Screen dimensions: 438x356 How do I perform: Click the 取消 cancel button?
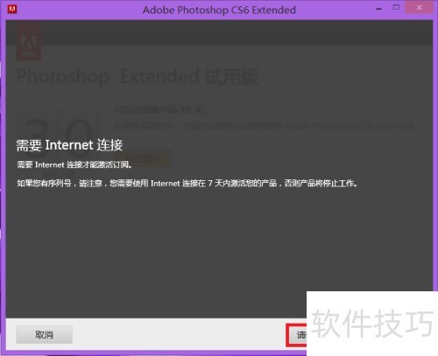pos(44,334)
